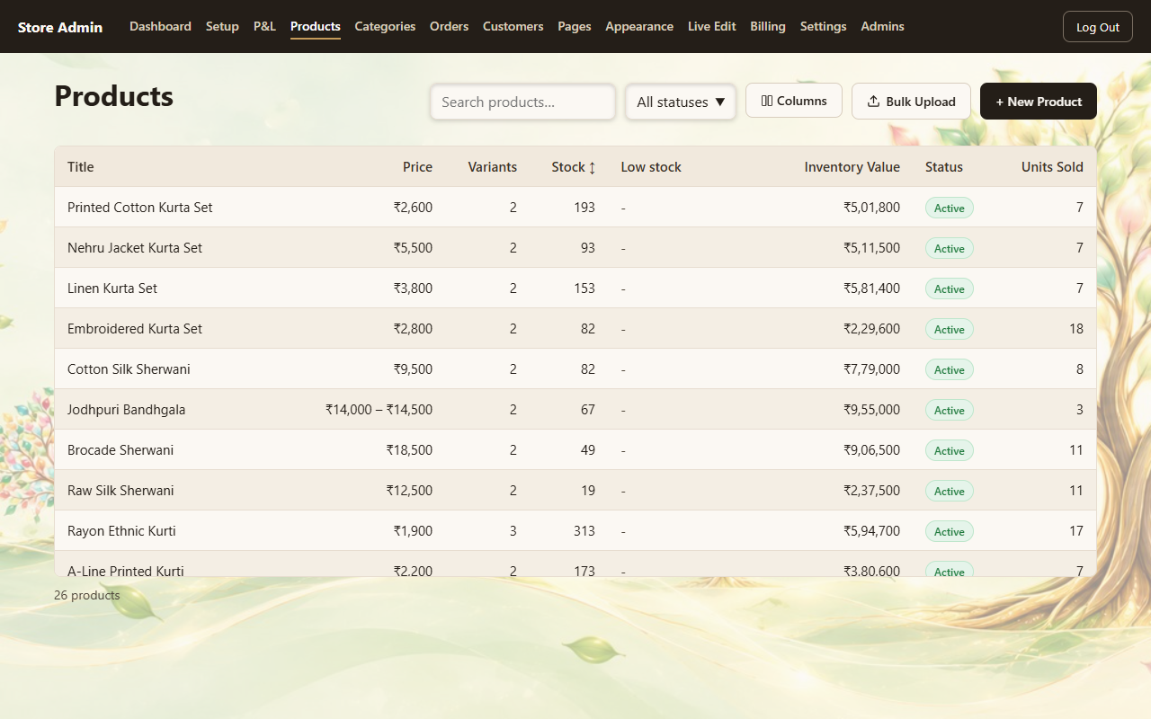Open the All statuses dropdown
This screenshot has height=719, width=1151.
click(681, 102)
